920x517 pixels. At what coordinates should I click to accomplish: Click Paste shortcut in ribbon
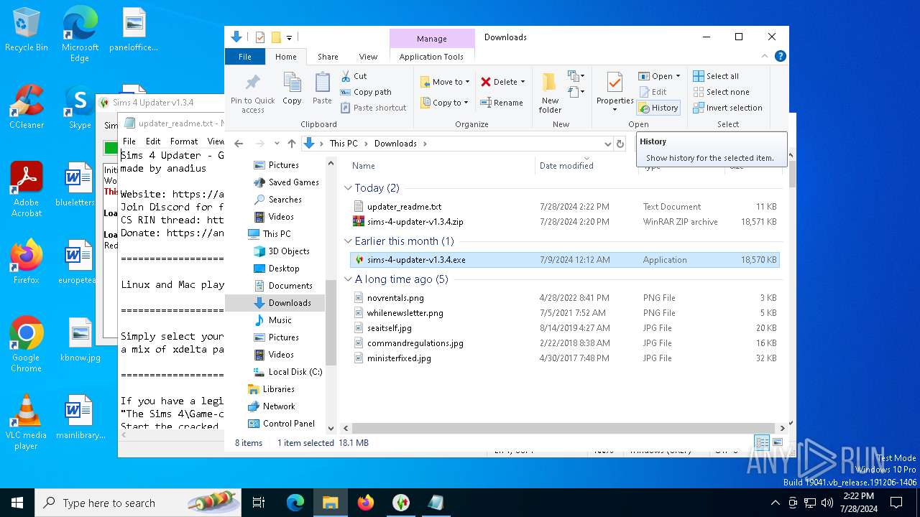(x=373, y=108)
